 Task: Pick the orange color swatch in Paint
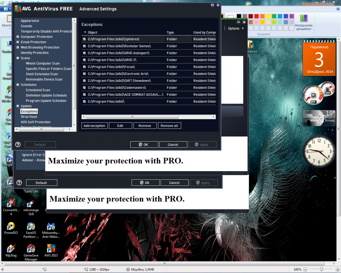262,16
